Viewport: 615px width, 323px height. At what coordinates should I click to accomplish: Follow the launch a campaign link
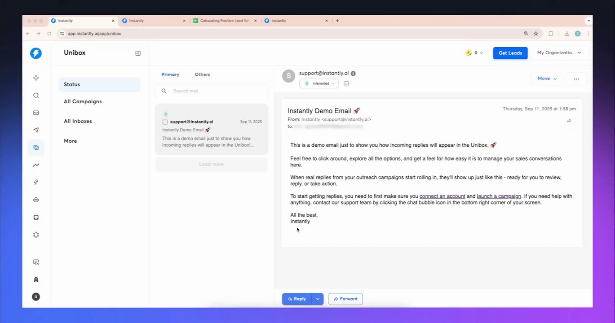point(499,196)
